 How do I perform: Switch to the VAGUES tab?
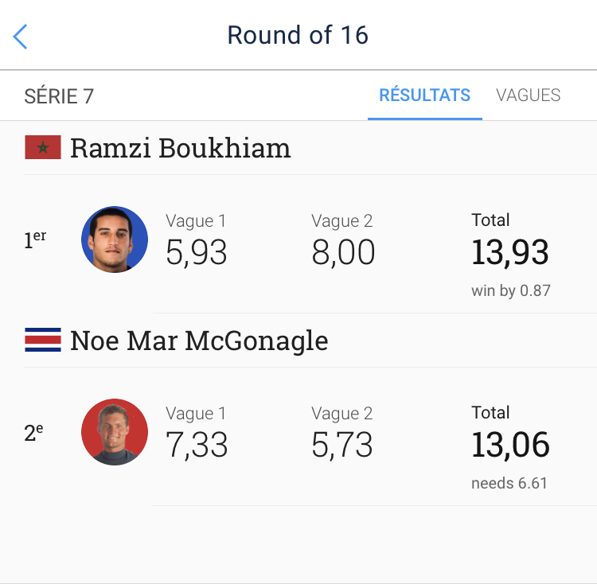(x=528, y=95)
